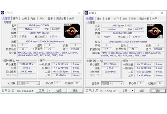This screenshot has height=114, width=167.
Task: Click 验证 button in left window
Action: click(x=59, y=91)
